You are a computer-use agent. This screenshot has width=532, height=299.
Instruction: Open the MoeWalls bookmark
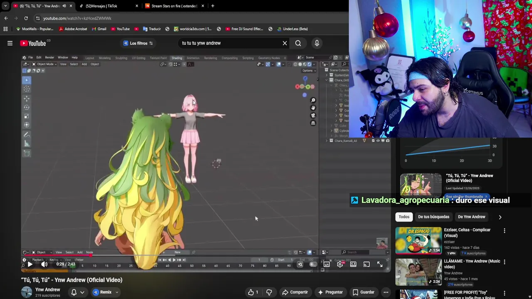(34, 29)
